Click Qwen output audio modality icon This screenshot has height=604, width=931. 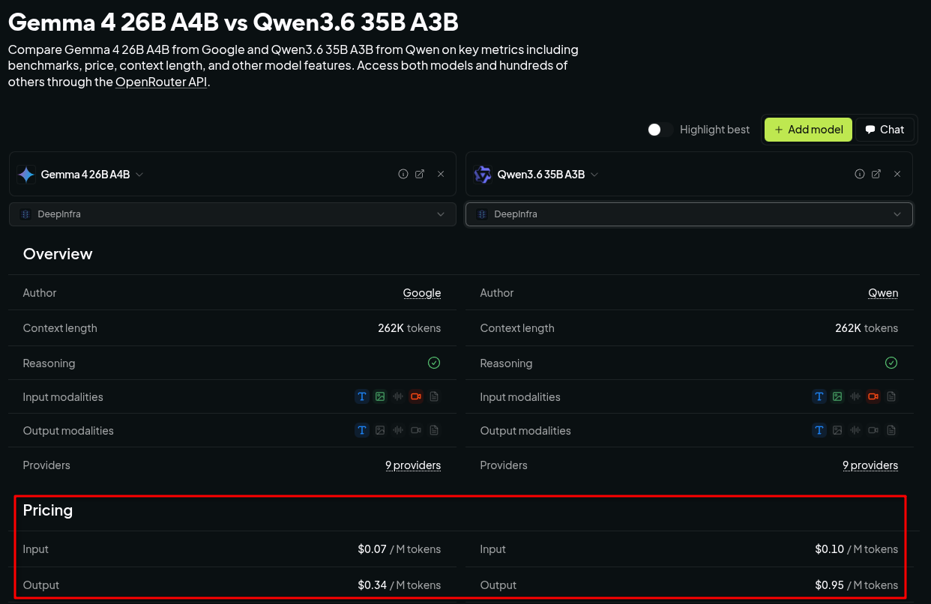[x=855, y=430]
